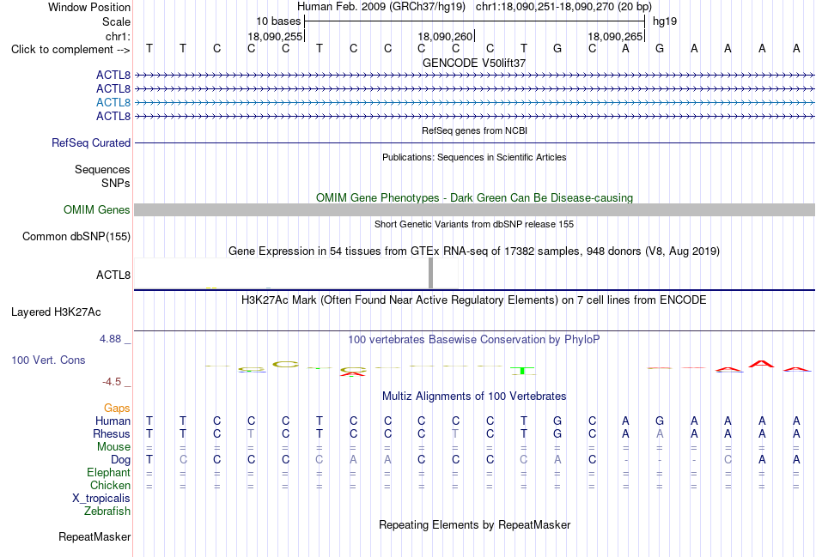Click the ACTL8 label beside the GTEx graph

pyautogui.click(x=113, y=275)
